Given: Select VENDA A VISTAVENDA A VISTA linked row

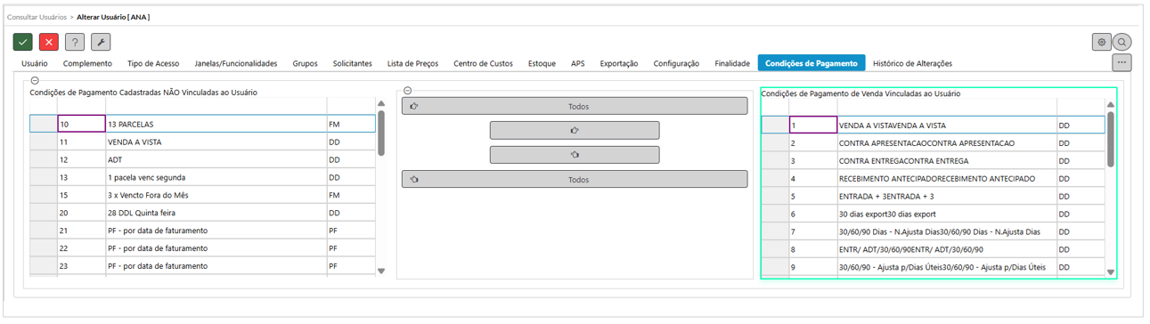Looking at the screenshot, I should pyautogui.click(x=933, y=126).
